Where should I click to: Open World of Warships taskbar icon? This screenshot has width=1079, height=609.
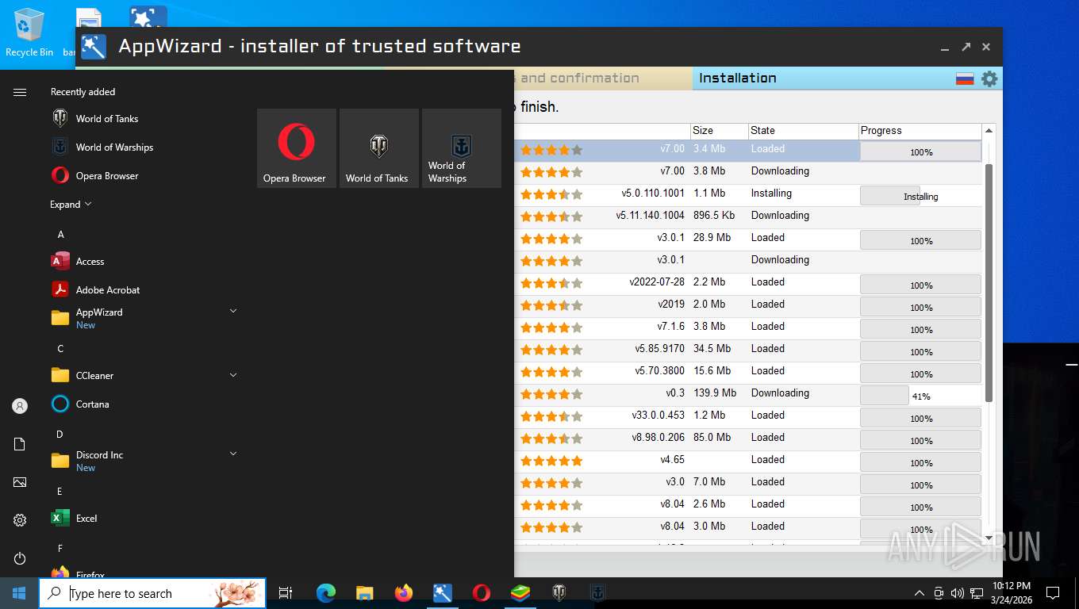point(597,593)
